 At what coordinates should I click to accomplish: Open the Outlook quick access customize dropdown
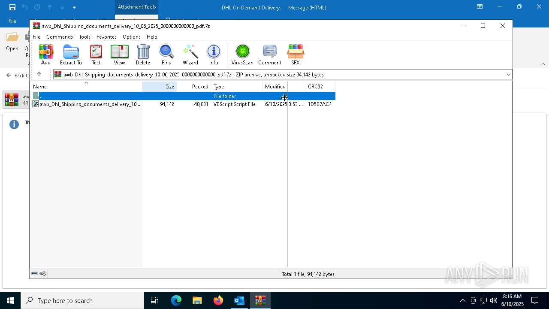pos(74,7)
